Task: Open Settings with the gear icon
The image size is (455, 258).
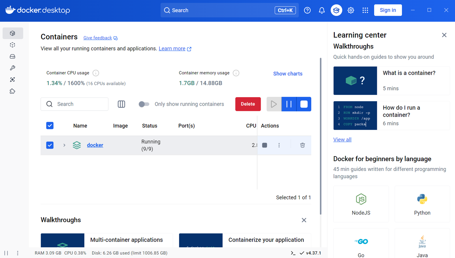Action: [x=351, y=10]
